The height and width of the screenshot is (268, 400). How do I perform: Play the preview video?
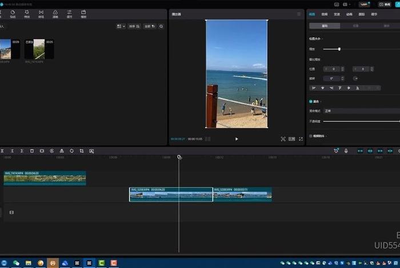coord(237,139)
